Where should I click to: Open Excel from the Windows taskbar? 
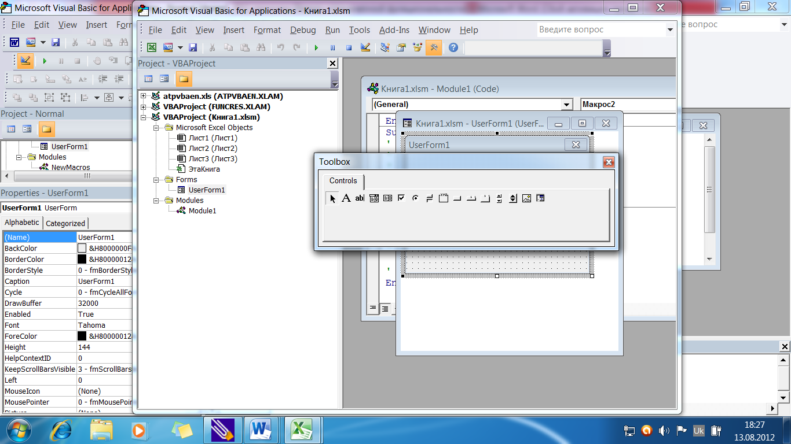pos(301,430)
